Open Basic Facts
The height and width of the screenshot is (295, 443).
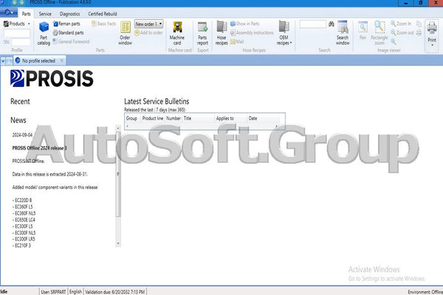[103, 24]
